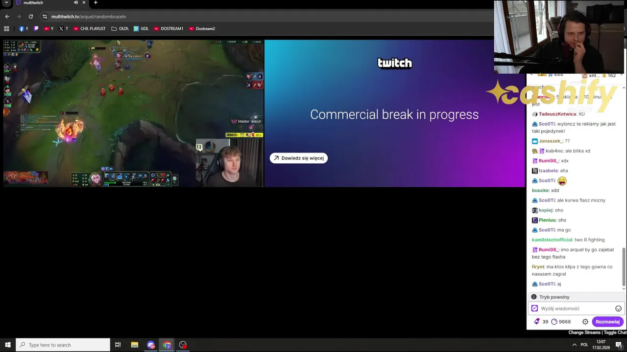This screenshot has height=352, width=627.
Task: Switch to the Chrome taskbar icon
Action: 167,345
